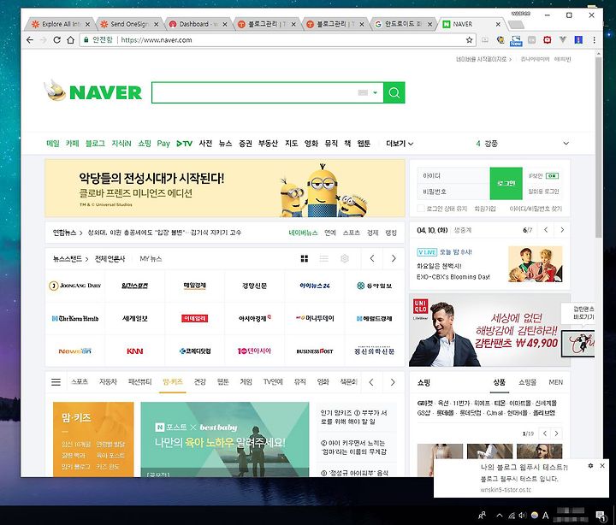Click the Business Post logo
Viewport: 616px width, 525px height.
[315, 351]
